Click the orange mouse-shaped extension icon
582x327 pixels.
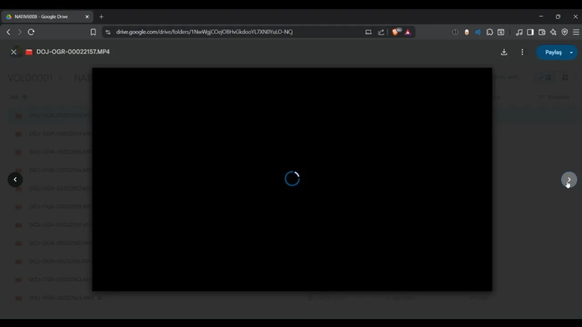coord(467,32)
